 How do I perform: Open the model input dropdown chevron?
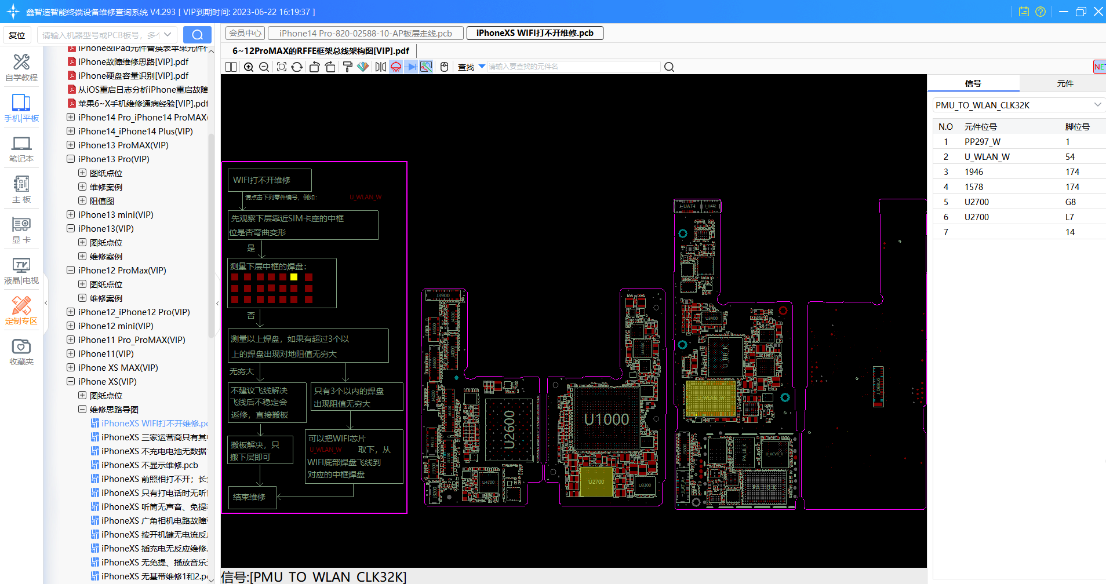coord(168,35)
